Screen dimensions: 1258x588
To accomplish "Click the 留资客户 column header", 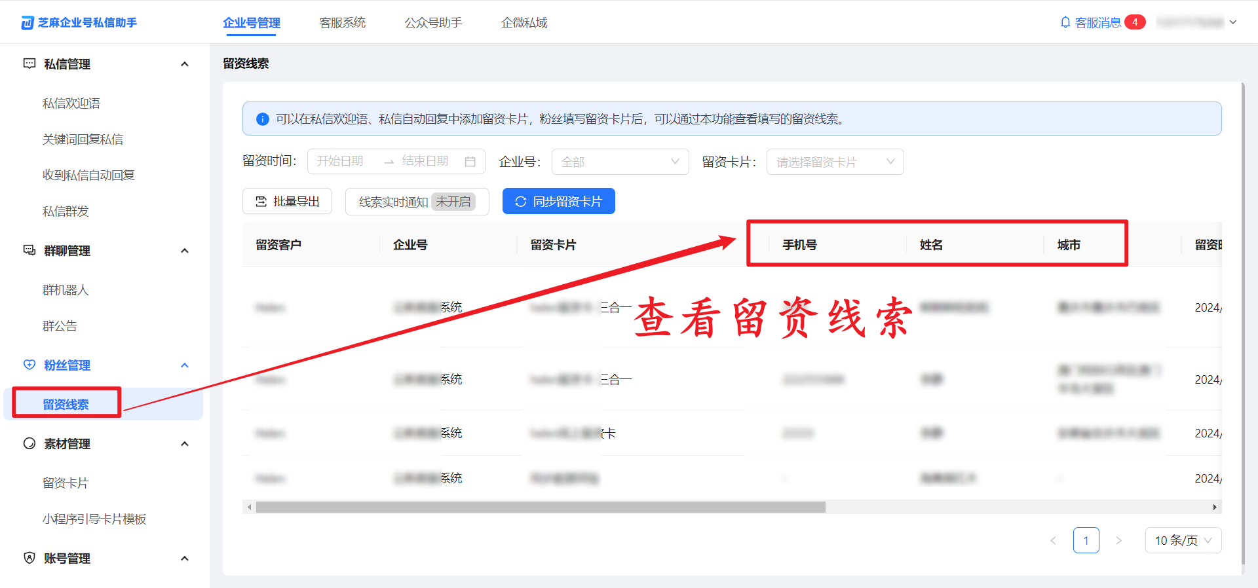I will [x=278, y=245].
